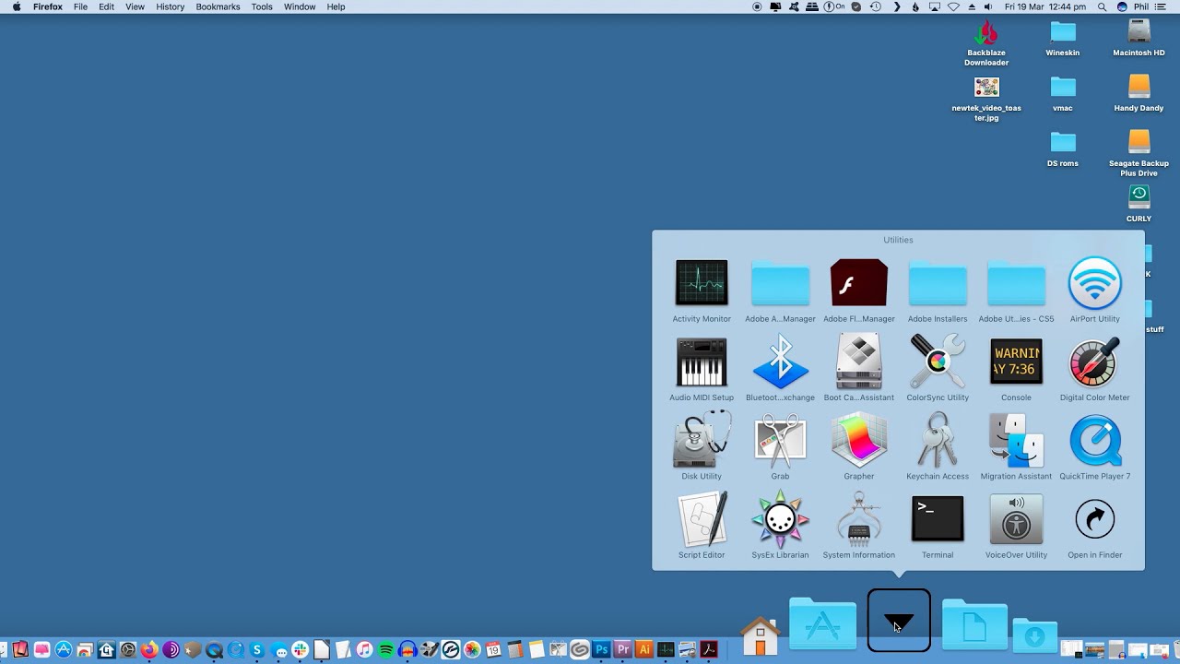Open the Help menu

336,6
